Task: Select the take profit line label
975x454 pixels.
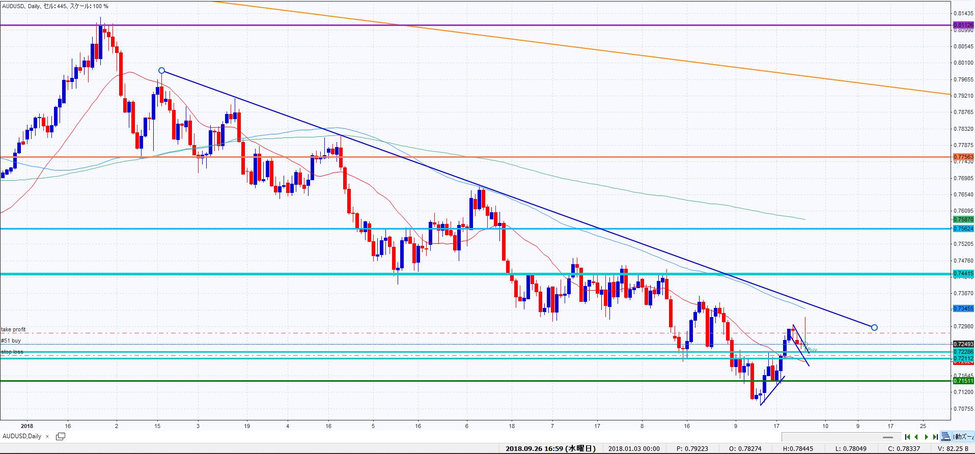Action: tap(13, 330)
